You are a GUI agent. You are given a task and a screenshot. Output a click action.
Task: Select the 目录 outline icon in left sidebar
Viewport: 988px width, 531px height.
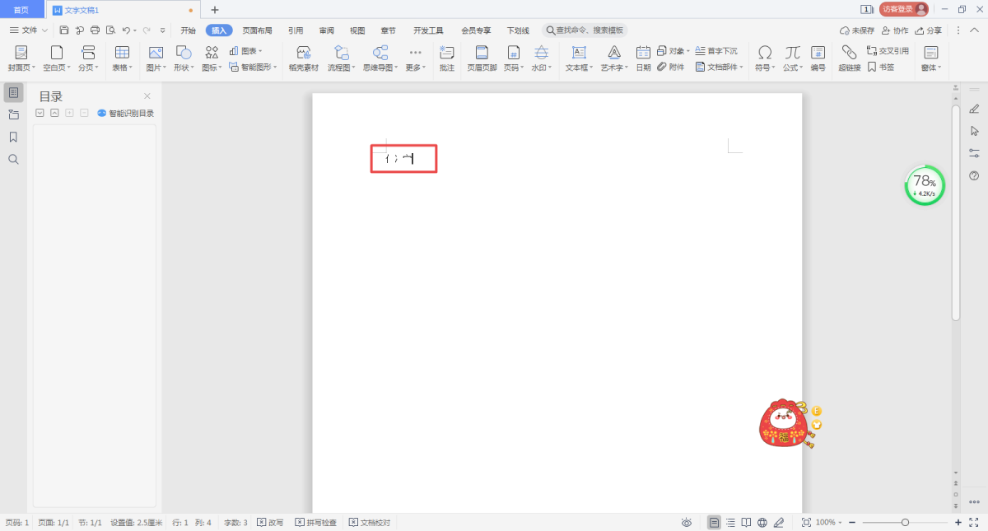pos(13,92)
